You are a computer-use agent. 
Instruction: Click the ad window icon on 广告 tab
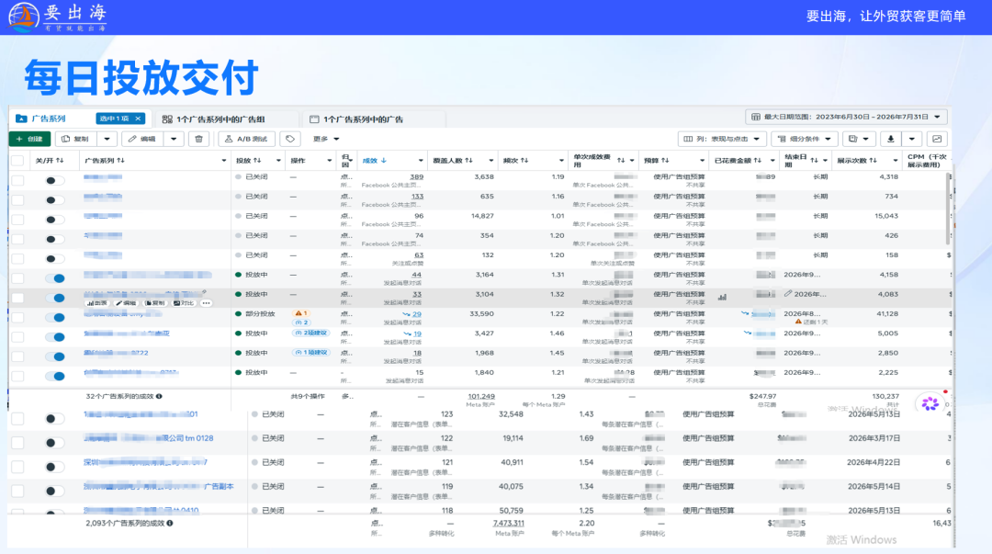point(314,119)
